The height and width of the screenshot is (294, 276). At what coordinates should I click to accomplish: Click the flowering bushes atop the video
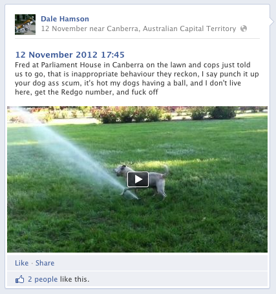(x=137, y=115)
